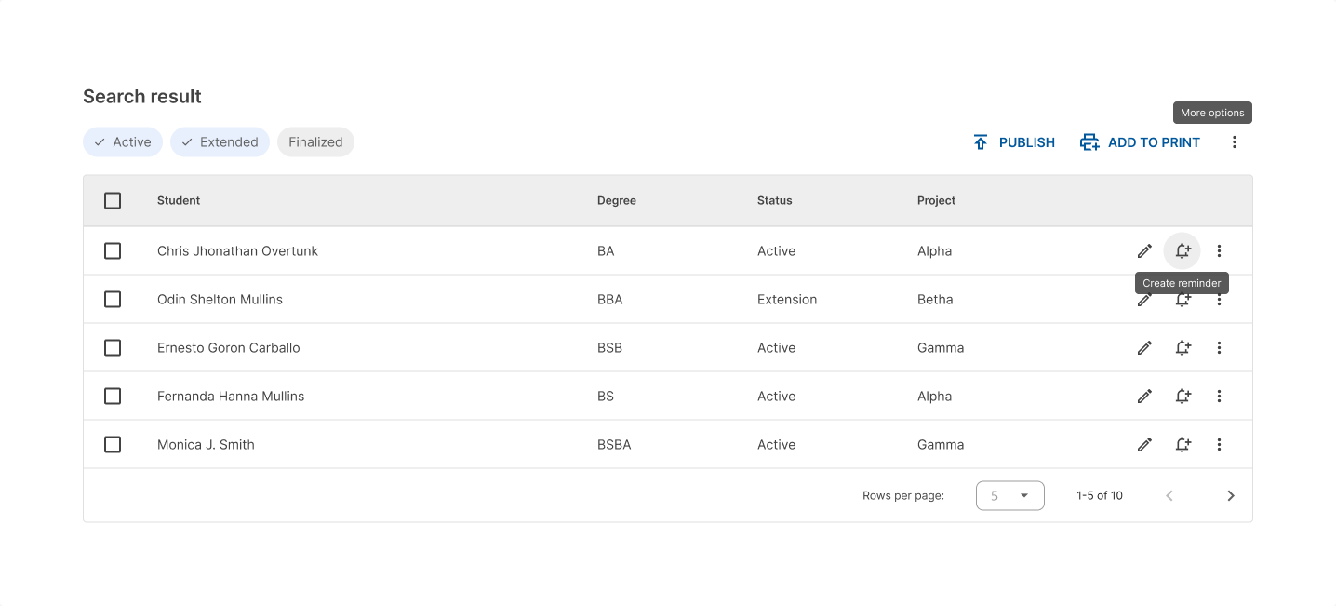
Task: Click edit pencil for Monica J. Smith
Action: tap(1144, 444)
